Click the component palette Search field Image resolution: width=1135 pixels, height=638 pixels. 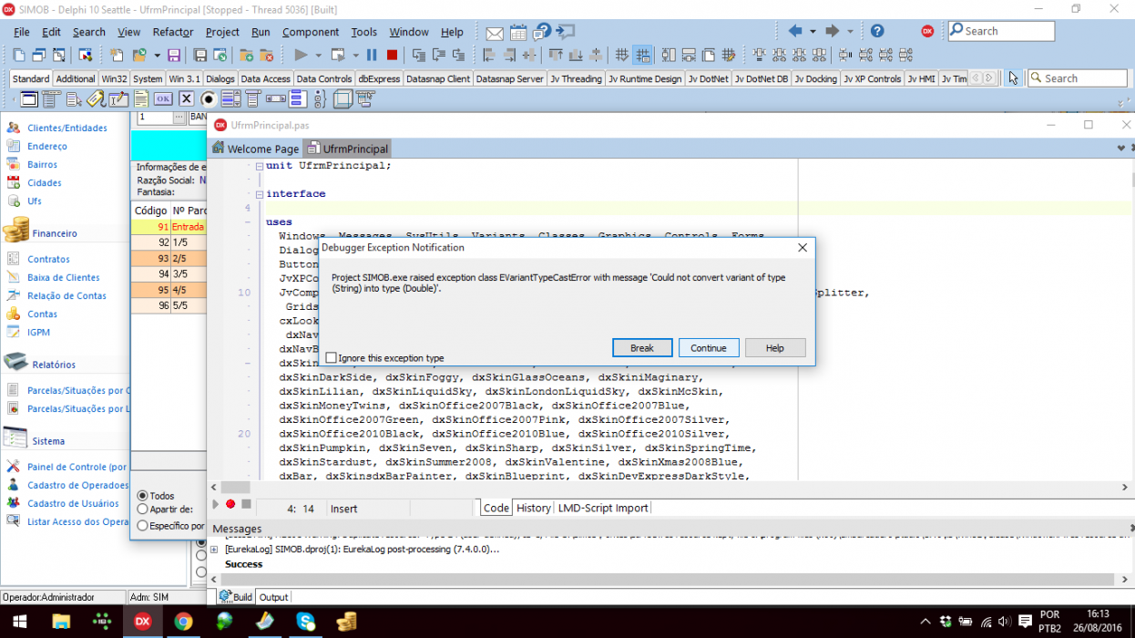1078,78
